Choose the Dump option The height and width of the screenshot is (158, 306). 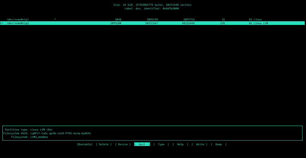click(218, 144)
